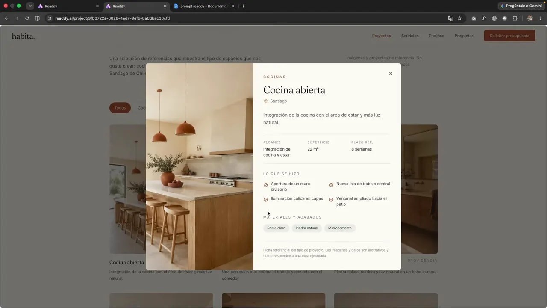Go back in browser history

coord(6,18)
